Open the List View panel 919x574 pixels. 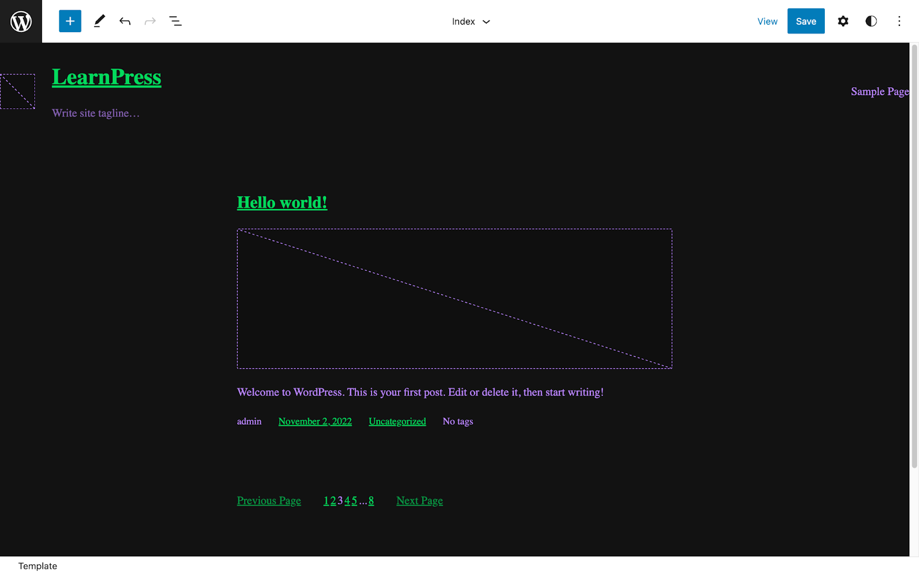coord(175,21)
